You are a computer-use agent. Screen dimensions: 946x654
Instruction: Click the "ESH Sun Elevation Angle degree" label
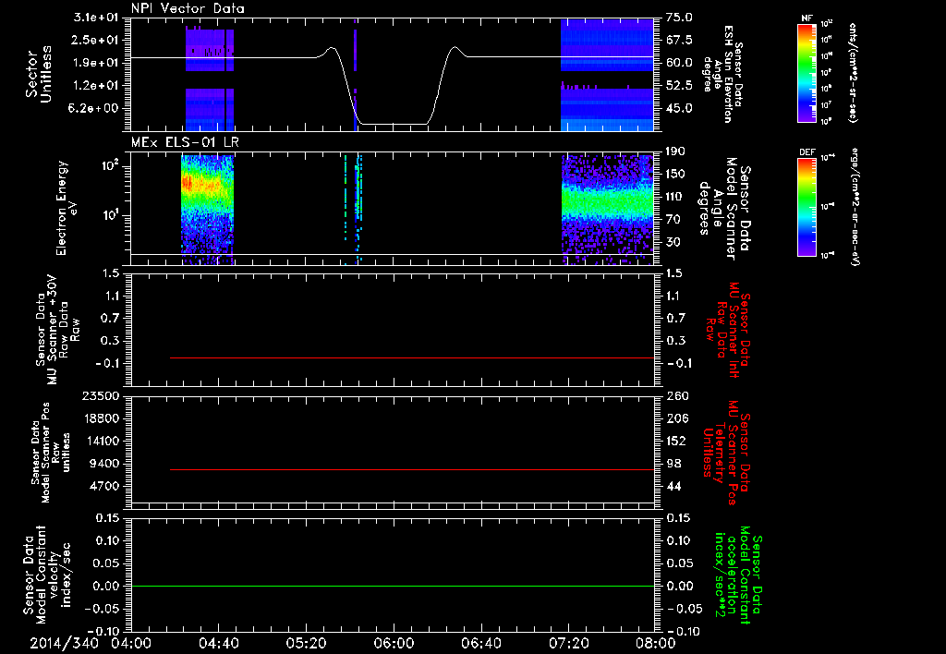722,74
